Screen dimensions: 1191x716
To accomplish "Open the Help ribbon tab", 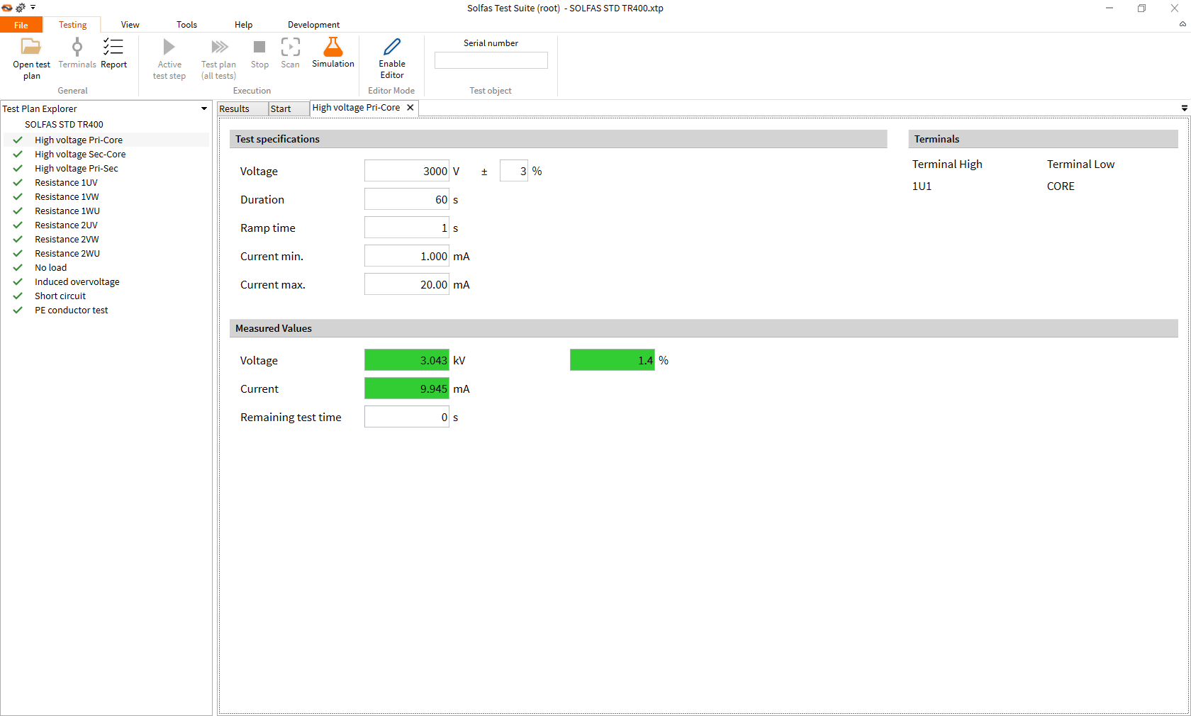I will tap(243, 25).
